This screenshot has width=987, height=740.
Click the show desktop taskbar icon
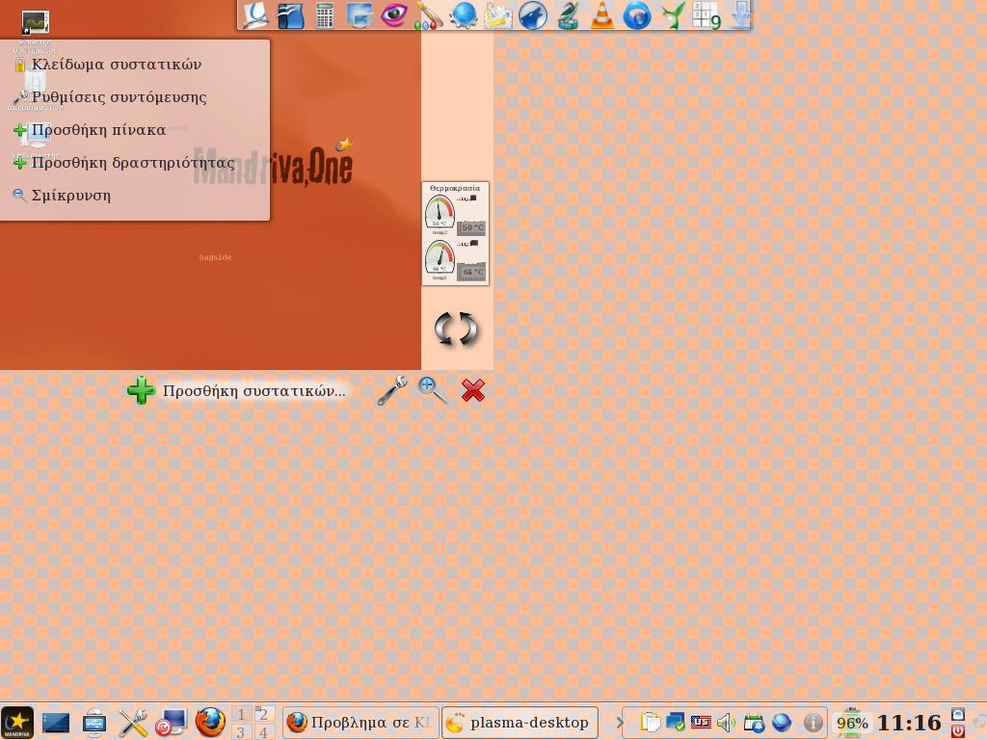click(56, 723)
